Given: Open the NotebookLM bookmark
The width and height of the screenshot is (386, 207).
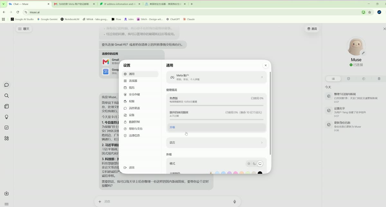Looking at the screenshot, I should (x=70, y=19).
